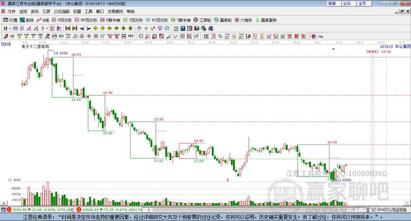Open the 9P四方形 tool

(x=86, y=20)
